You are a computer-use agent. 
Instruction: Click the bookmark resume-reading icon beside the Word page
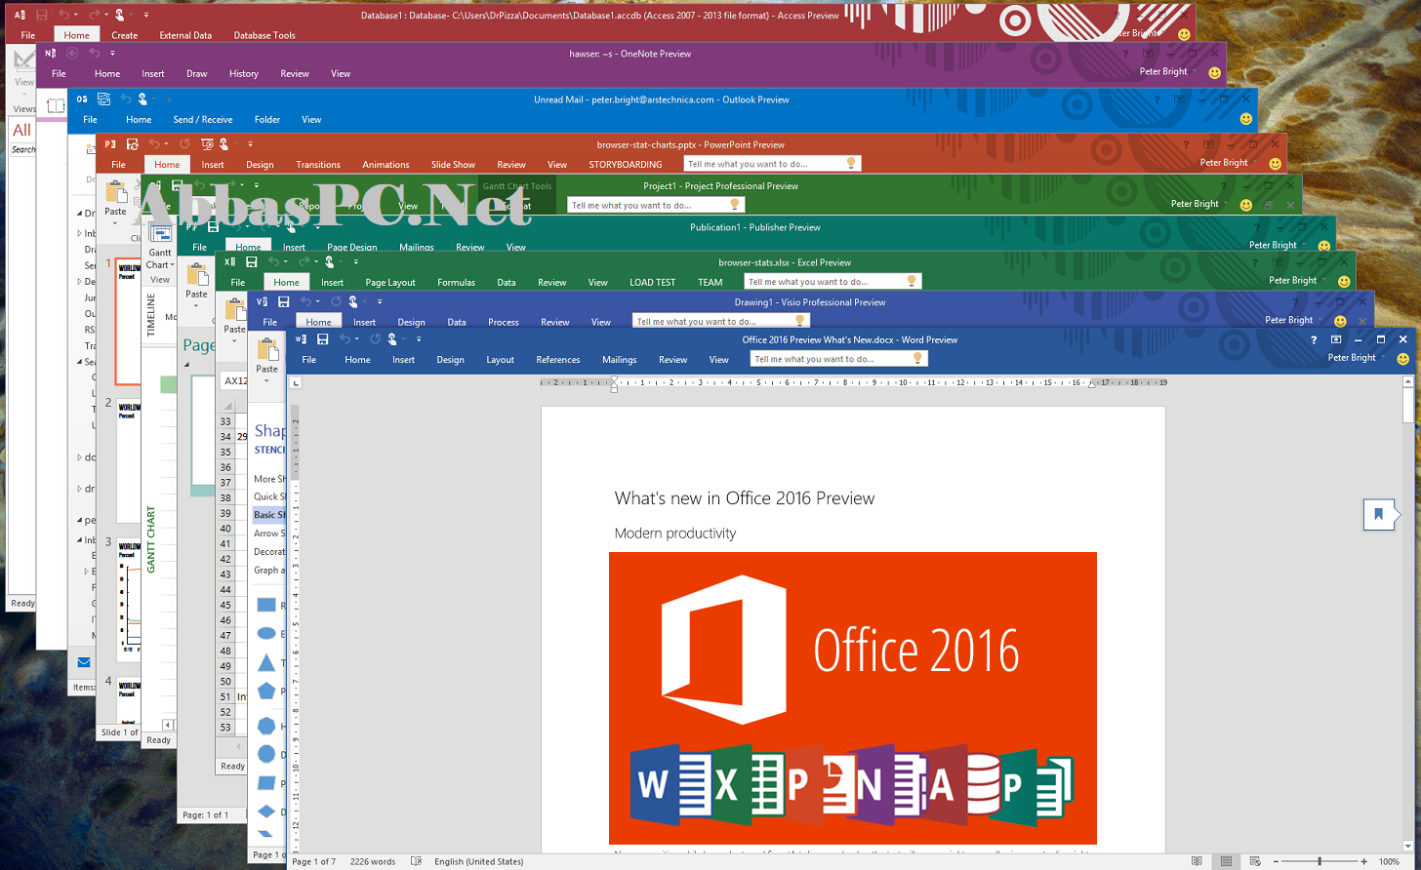pos(1379,514)
